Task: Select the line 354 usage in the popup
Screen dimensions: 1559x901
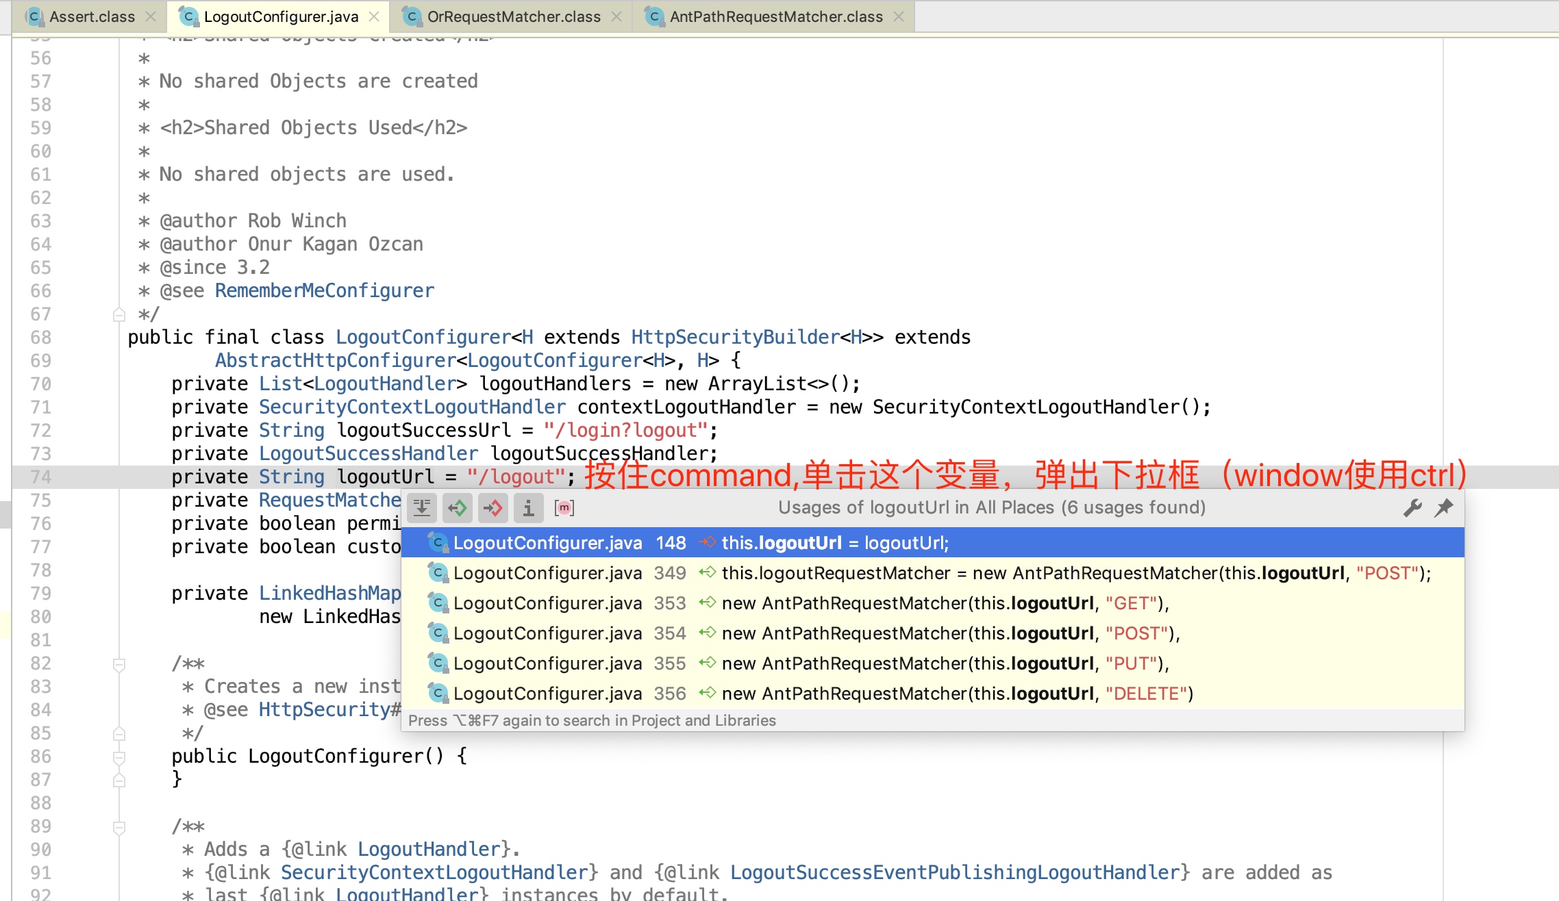Action: (822, 633)
